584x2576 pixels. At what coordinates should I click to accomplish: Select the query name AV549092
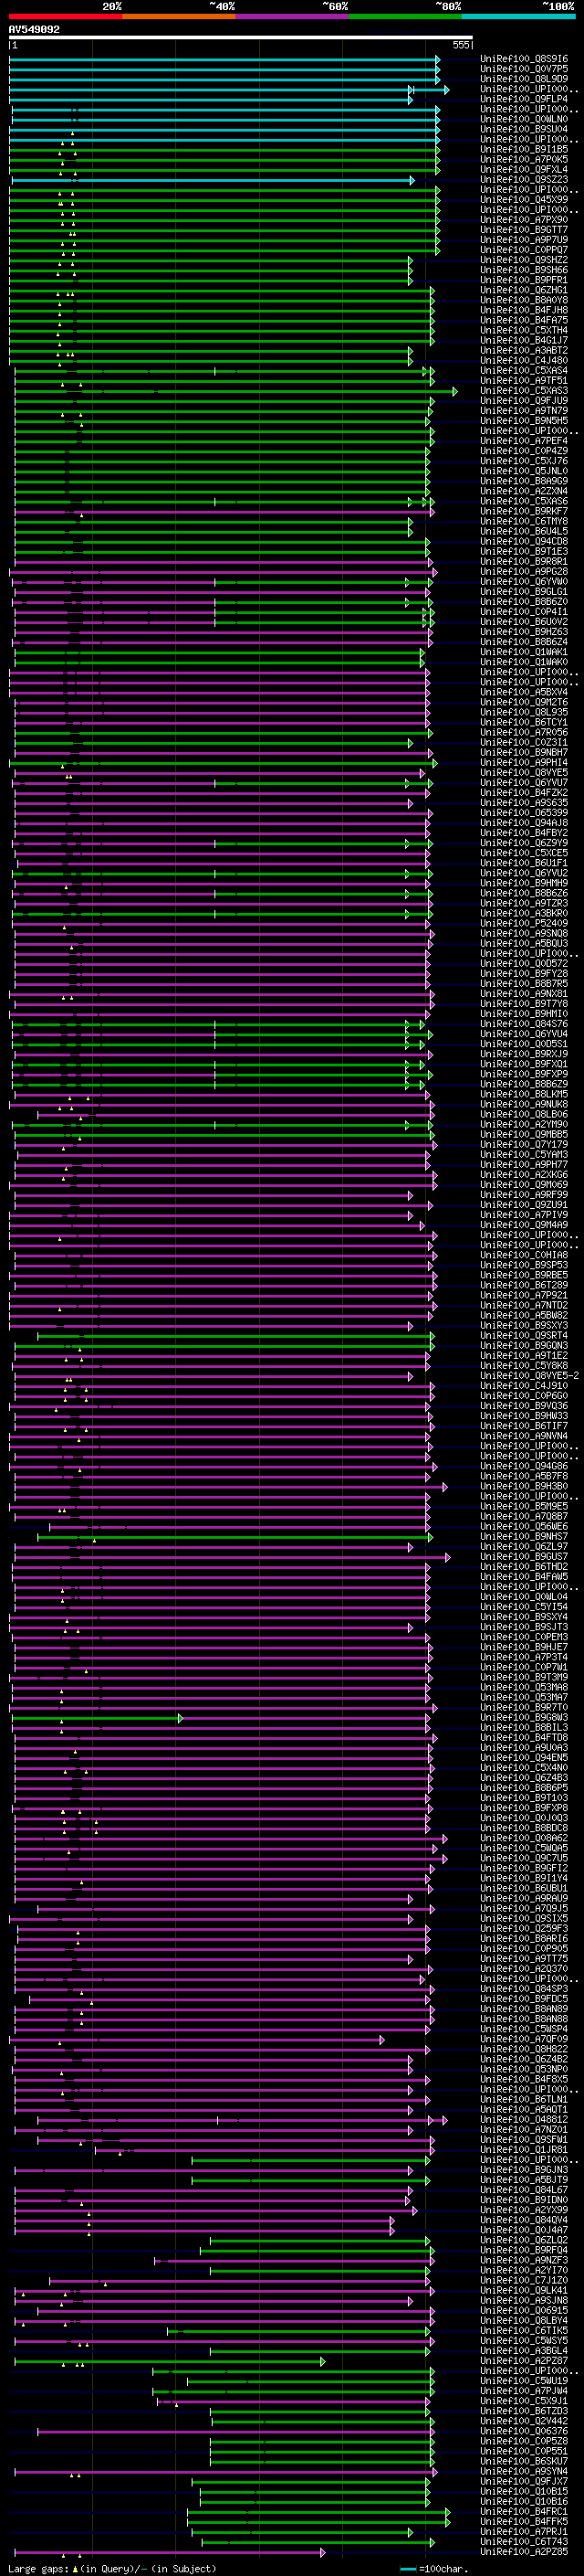pyautogui.click(x=34, y=30)
